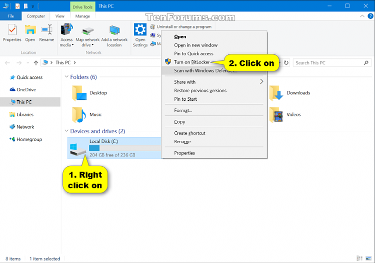This screenshot has height=263, width=375.
Task: Switch to Large icons view in the status bar
Action: click(x=368, y=258)
